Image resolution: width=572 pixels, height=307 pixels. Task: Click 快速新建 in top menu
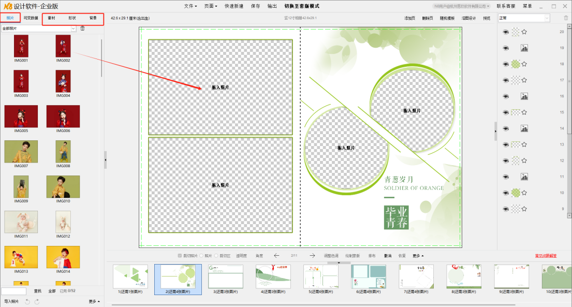[234, 6]
